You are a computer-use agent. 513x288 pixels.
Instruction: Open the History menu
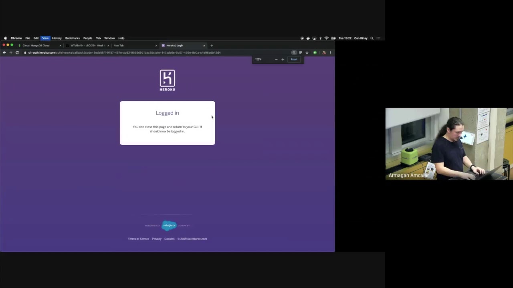coord(57,38)
